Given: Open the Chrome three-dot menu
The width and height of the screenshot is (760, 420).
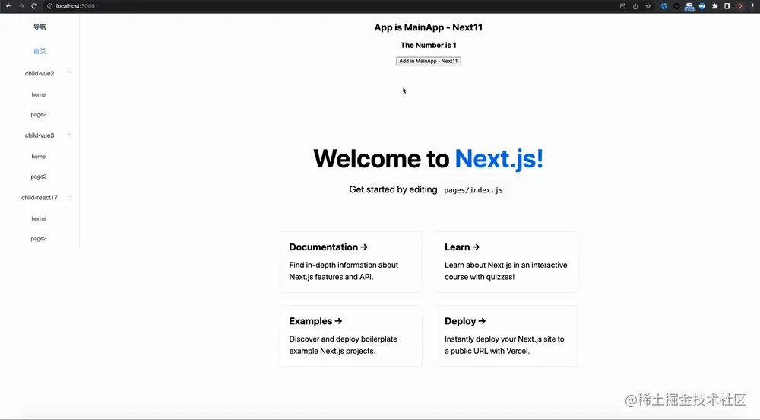Looking at the screenshot, I should pyautogui.click(x=752, y=6).
